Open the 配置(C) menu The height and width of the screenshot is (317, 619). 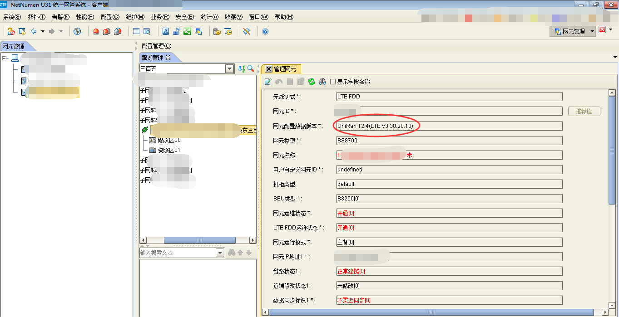coord(110,17)
